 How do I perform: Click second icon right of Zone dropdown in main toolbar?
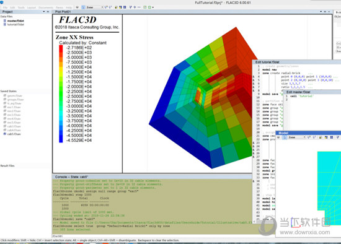pos(110,7)
